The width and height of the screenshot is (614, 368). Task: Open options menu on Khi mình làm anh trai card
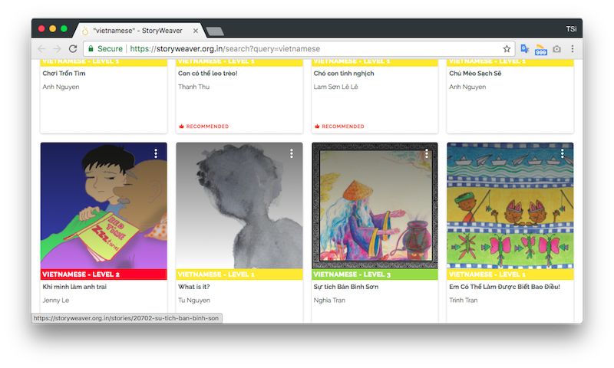point(156,153)
